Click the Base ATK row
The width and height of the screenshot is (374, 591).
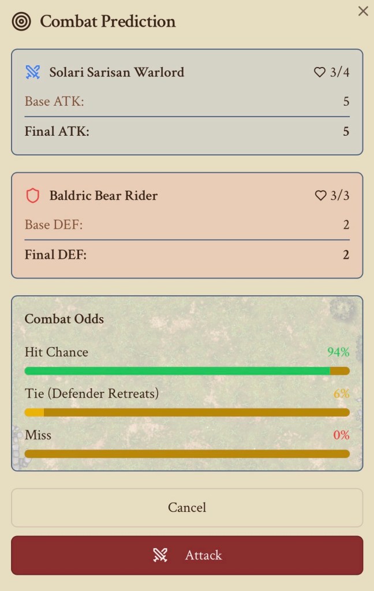(186, 102)
